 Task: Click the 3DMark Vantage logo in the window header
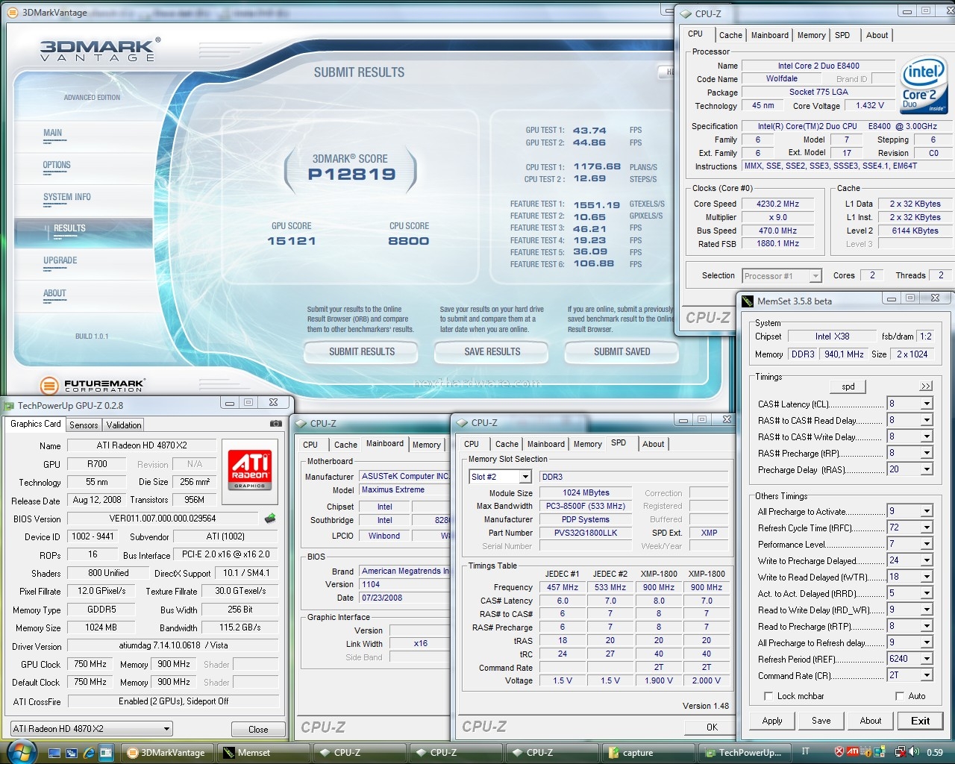coord(99,49)
